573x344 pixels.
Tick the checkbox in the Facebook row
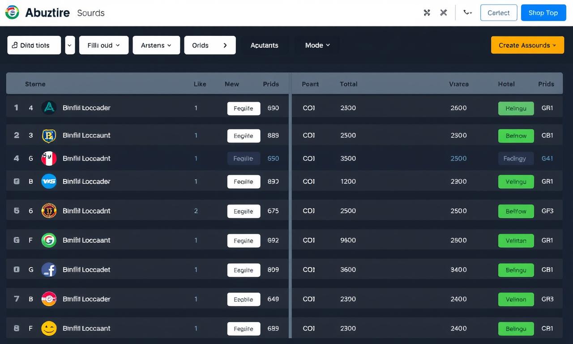tap(17, 270)
